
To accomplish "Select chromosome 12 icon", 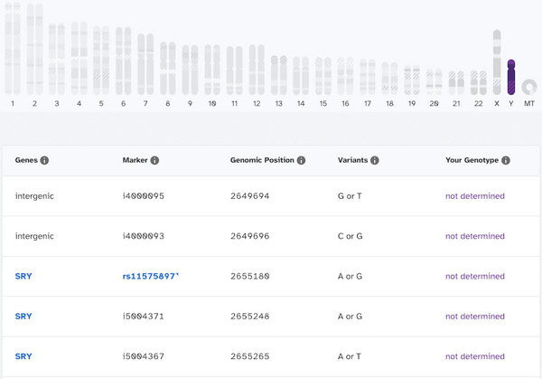I will point(257,70).
